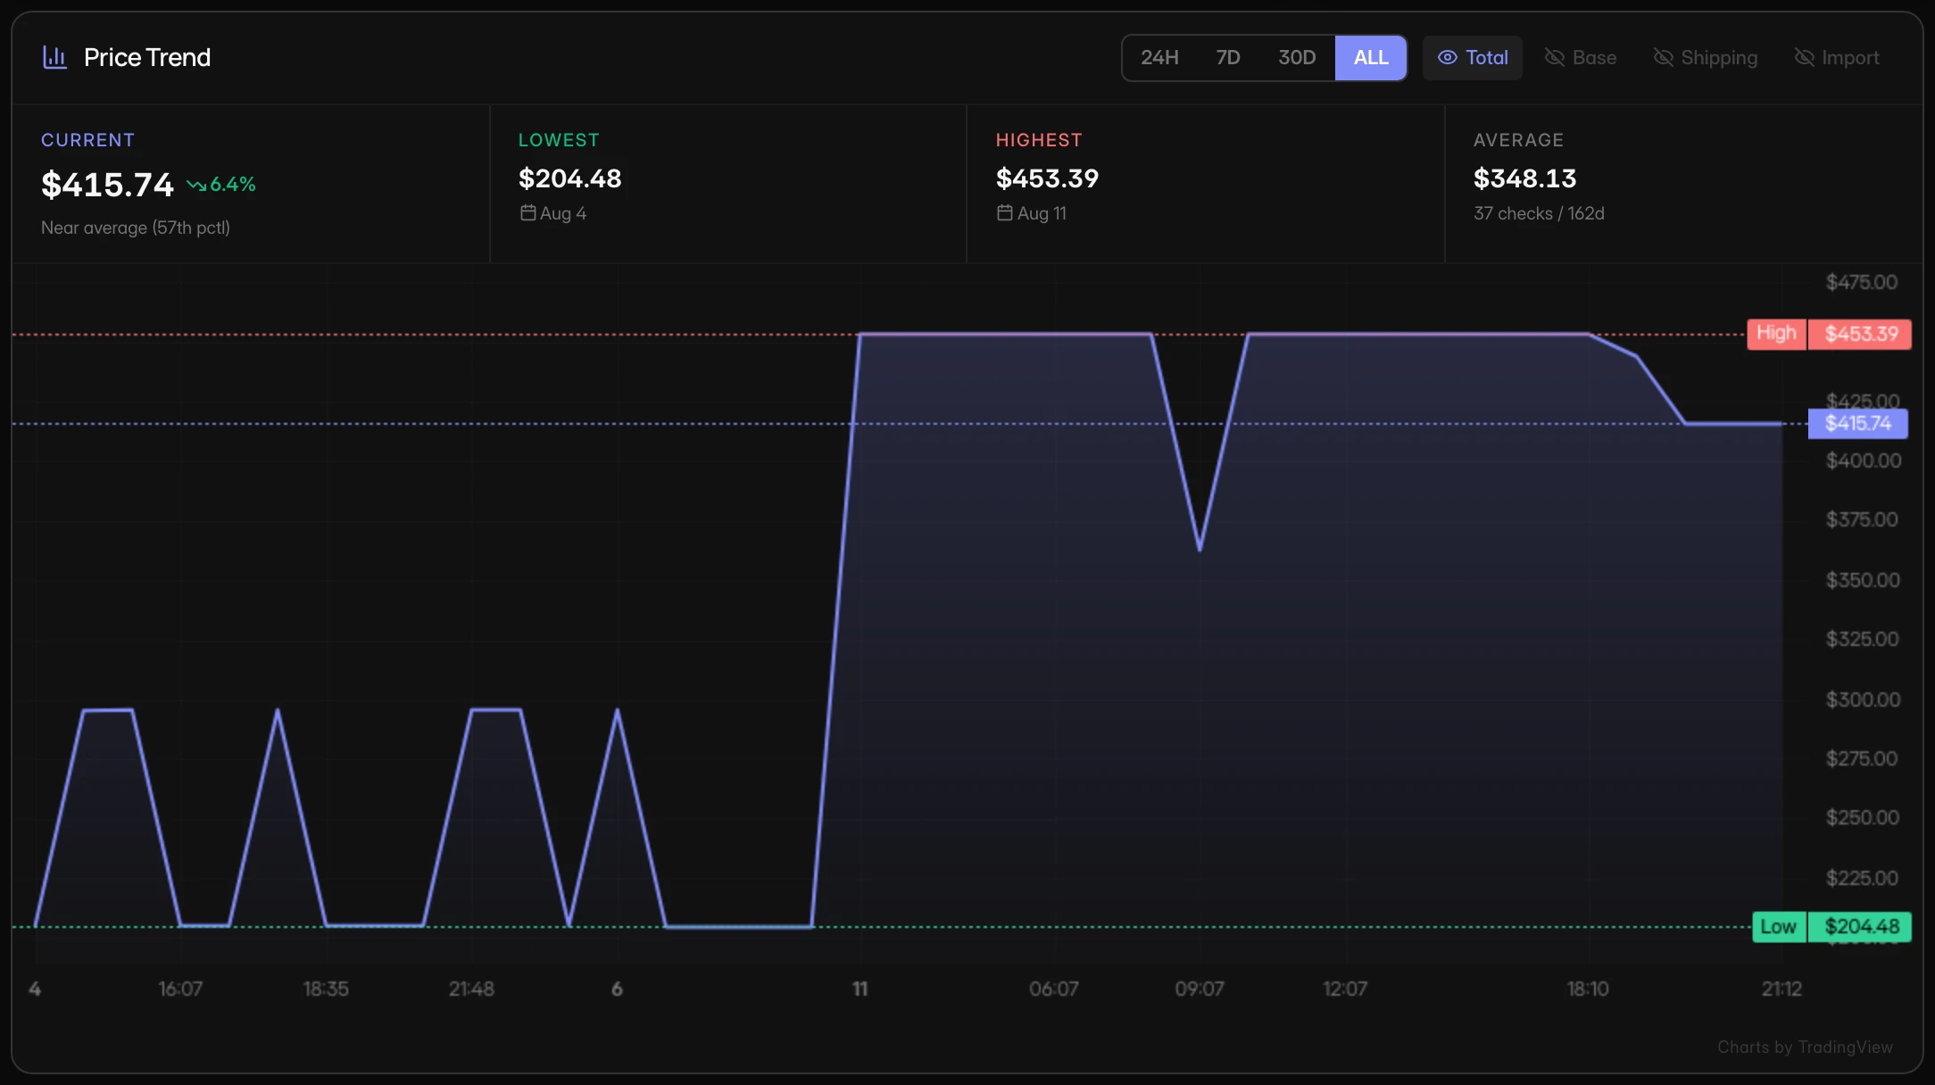
Task: Click the 21:12 time axis label
Action: (x=1781, y=989)
